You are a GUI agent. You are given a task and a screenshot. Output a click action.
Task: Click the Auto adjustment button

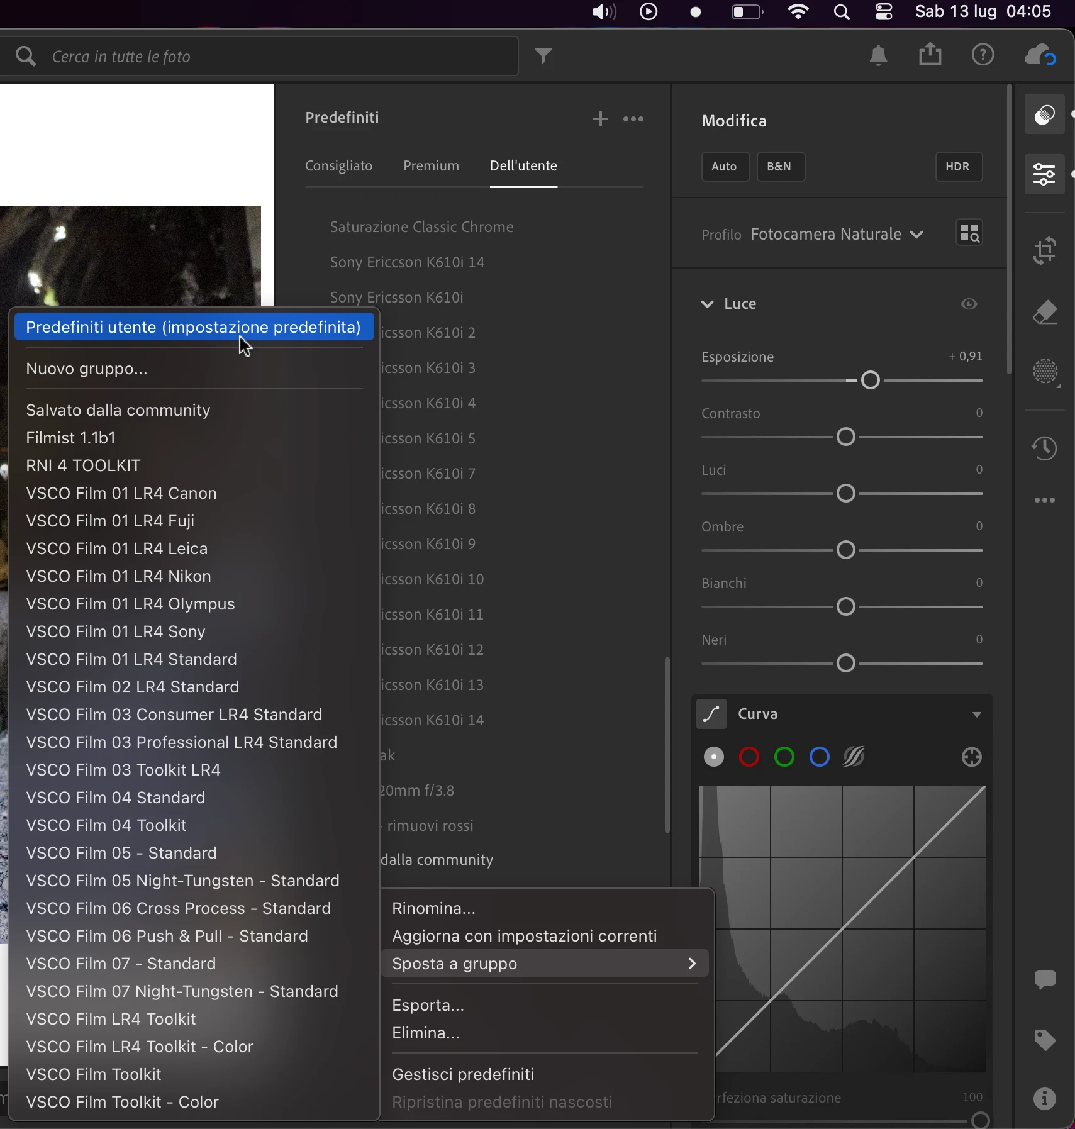(725, 167)
